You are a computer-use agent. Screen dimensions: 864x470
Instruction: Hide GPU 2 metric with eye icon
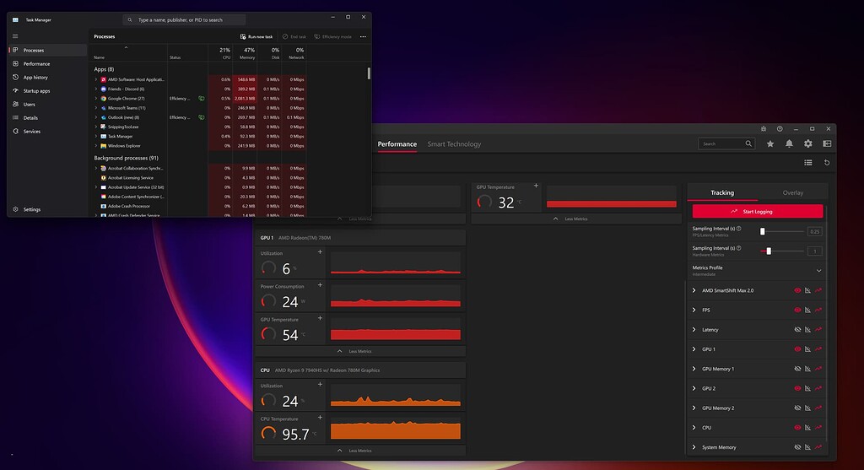click(797, 388)
